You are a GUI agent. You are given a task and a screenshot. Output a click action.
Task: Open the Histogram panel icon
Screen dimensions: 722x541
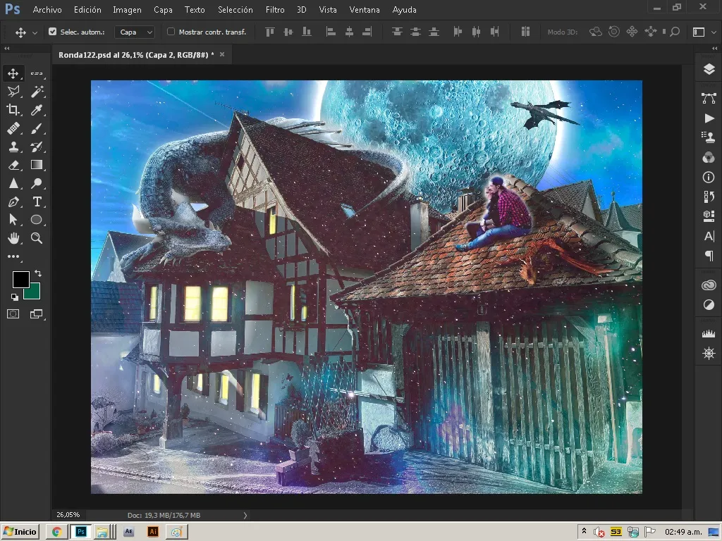(x=709, y=333)
